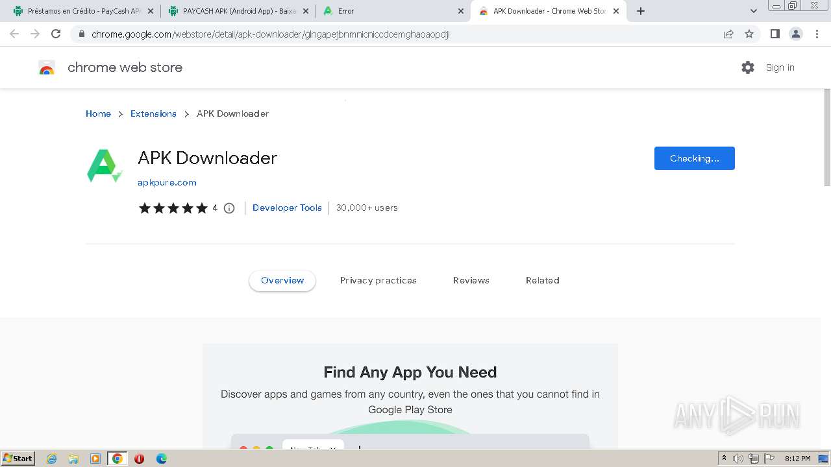Close the APK Downloader tab
This screenshot has width=831, height=467.
tap(616, 11)
